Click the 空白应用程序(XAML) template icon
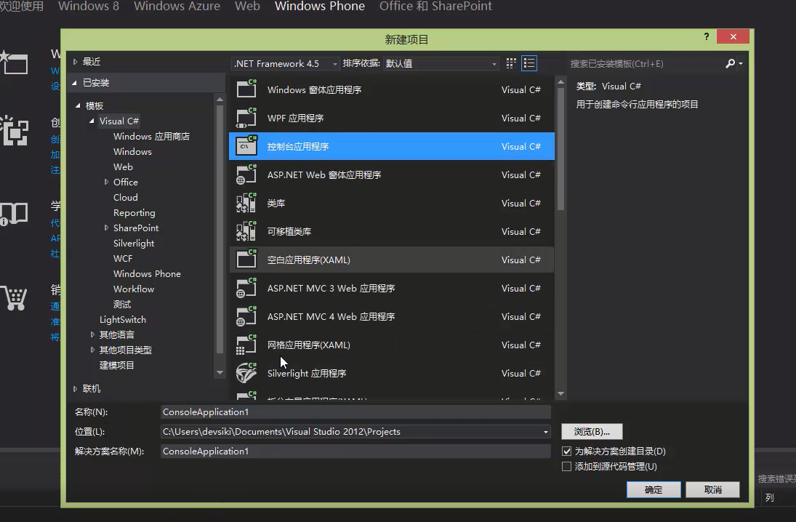This screenshot has height=522, width=796. 246,260
